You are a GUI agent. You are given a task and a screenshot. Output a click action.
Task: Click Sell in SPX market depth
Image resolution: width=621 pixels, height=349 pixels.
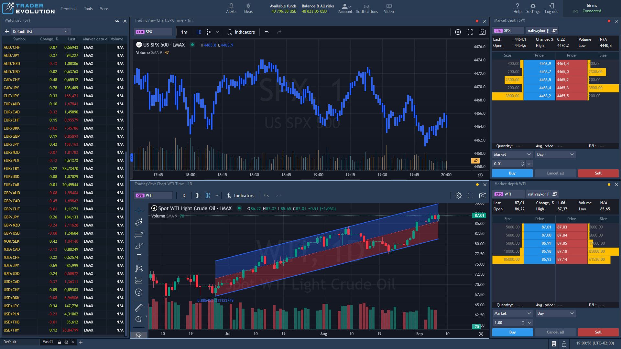598,173
